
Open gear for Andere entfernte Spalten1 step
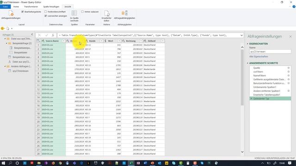coord(289,91)
